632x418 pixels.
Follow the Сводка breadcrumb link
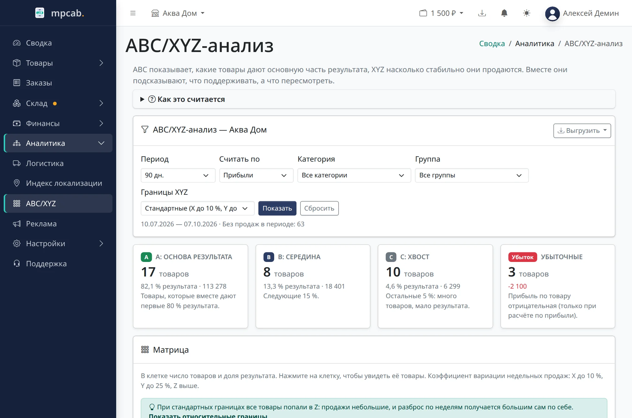click(492, 44)
